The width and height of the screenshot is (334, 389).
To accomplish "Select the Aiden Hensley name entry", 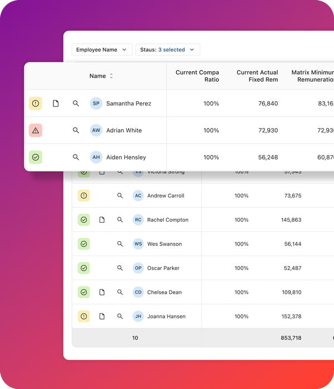I will [126, 157].
